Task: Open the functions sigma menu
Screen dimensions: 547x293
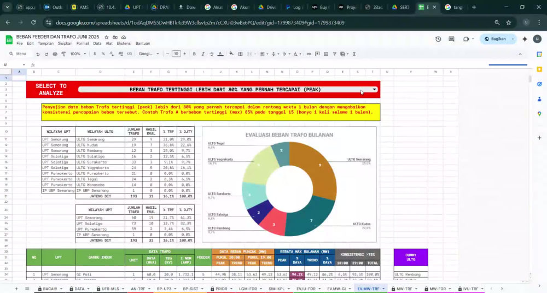Action: point(354,54)
